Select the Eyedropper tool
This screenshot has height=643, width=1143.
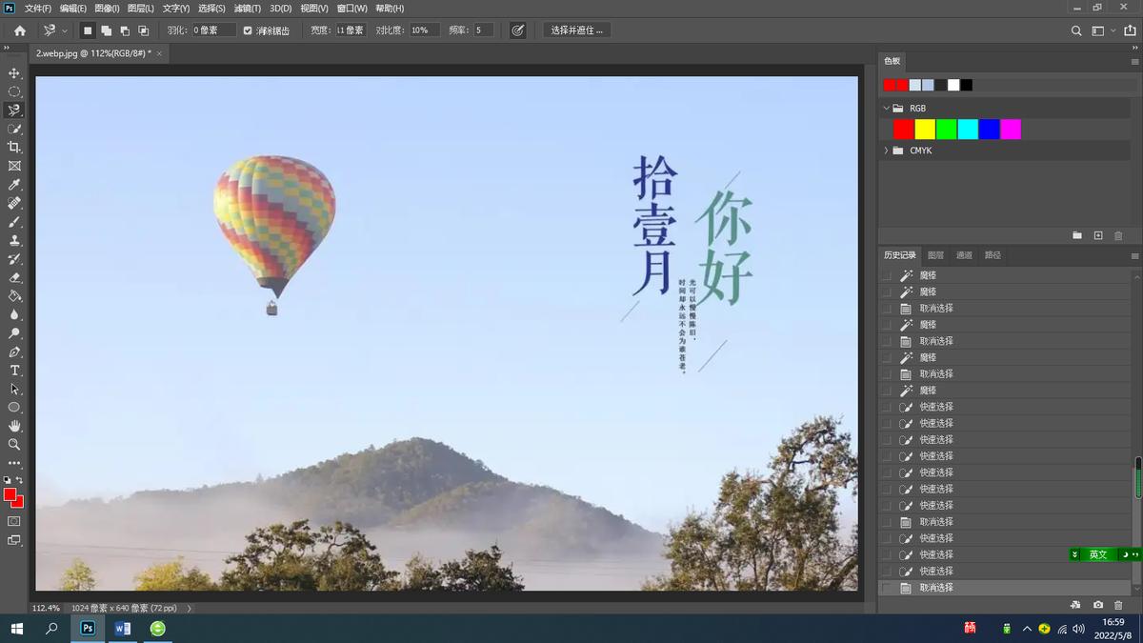coord(14,185)
